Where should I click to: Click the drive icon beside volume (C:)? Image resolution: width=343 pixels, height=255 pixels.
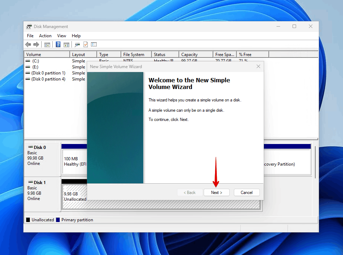tap(28, 61)
